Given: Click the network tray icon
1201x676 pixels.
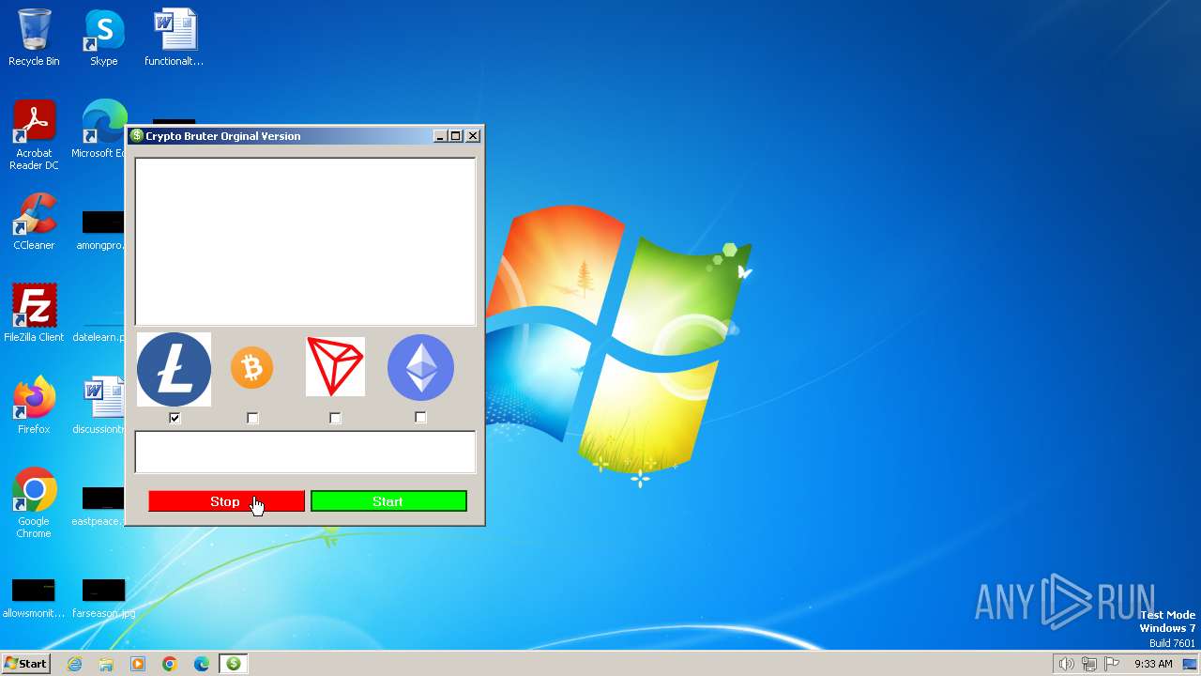Looking at the screenshot, I should point(1089,664).
